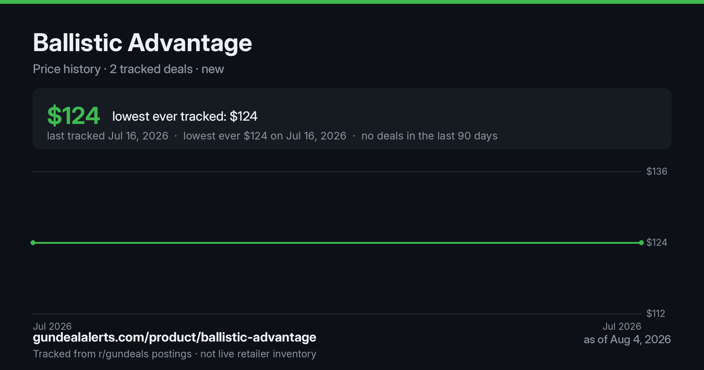
Task: Click 'Tracked from r/gundeals postings' footnote
Action: point(112,354)
